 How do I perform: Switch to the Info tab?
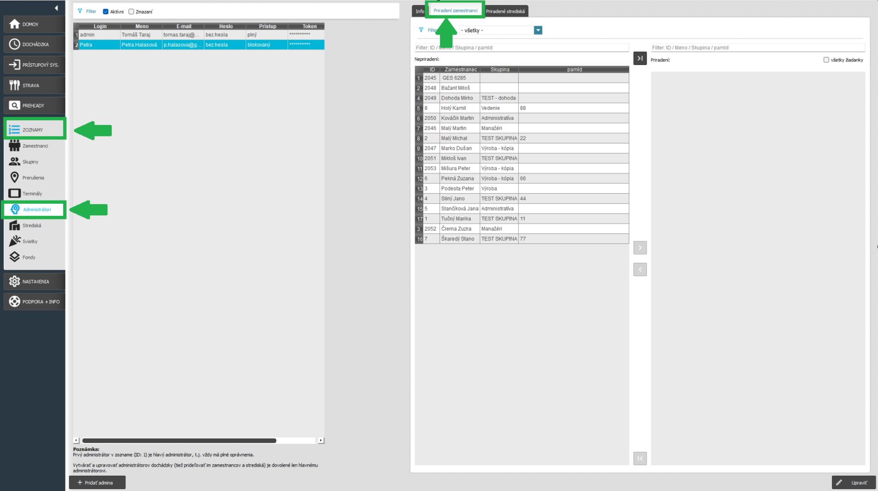click(x=420, y=12)
